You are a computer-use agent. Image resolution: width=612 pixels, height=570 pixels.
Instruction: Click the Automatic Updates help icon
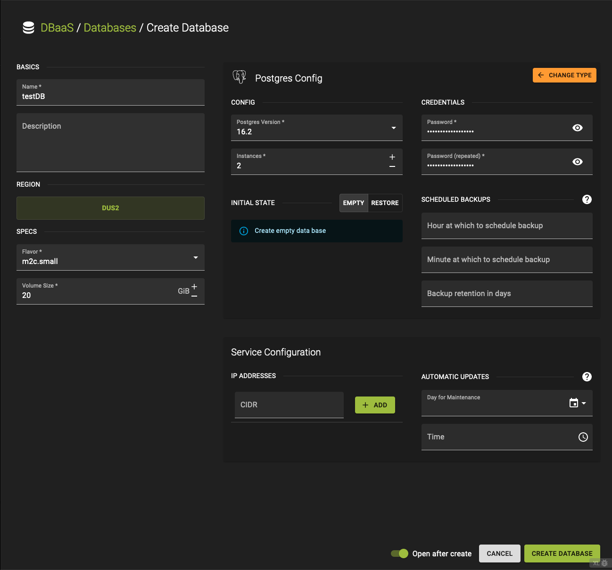587,377
